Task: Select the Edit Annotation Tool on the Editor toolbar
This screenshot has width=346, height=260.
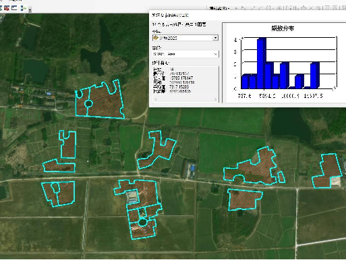Action: click(243, 8)
